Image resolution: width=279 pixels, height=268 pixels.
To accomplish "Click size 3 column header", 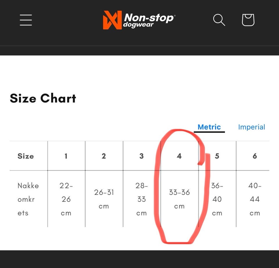I will pyautogui.click(x=142, y=156).
